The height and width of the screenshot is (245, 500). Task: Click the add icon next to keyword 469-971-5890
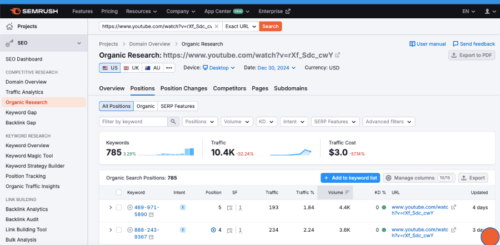coord(130,207)
